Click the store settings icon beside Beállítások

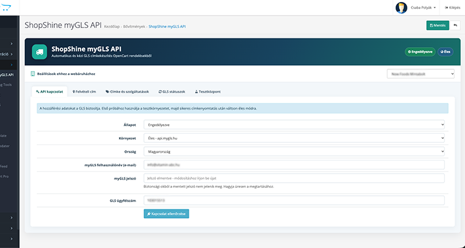(33, 74)
